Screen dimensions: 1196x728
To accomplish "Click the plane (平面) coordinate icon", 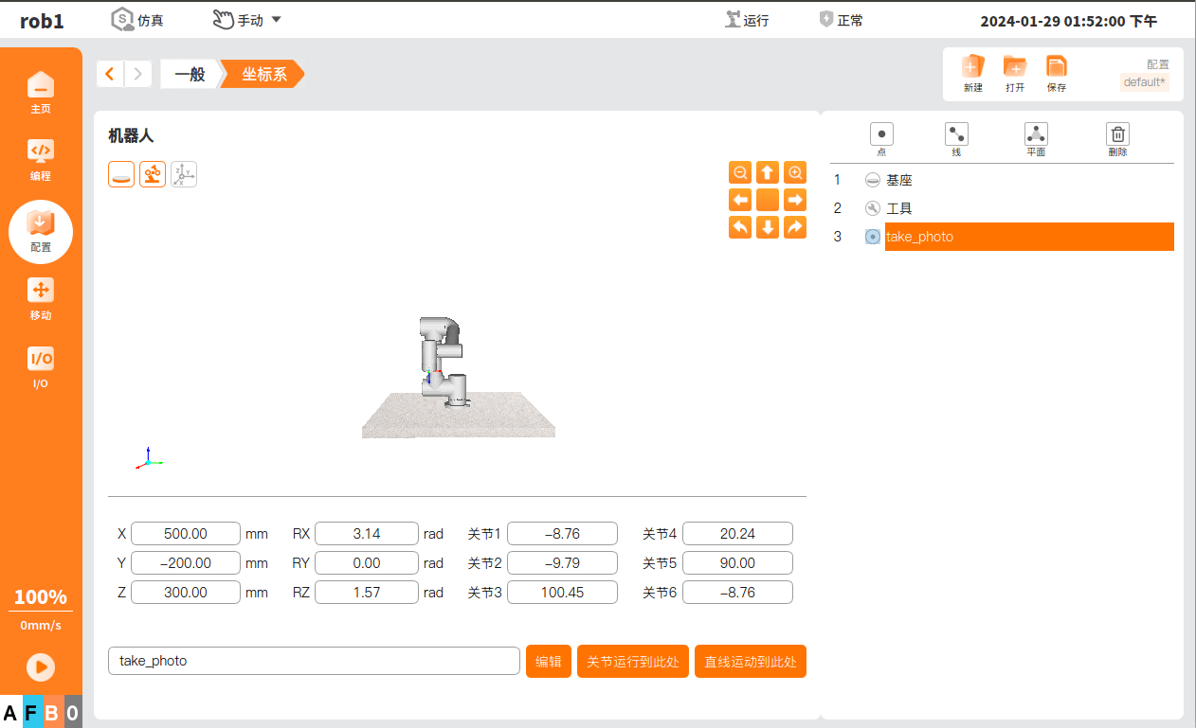I will click(1036, 135).
